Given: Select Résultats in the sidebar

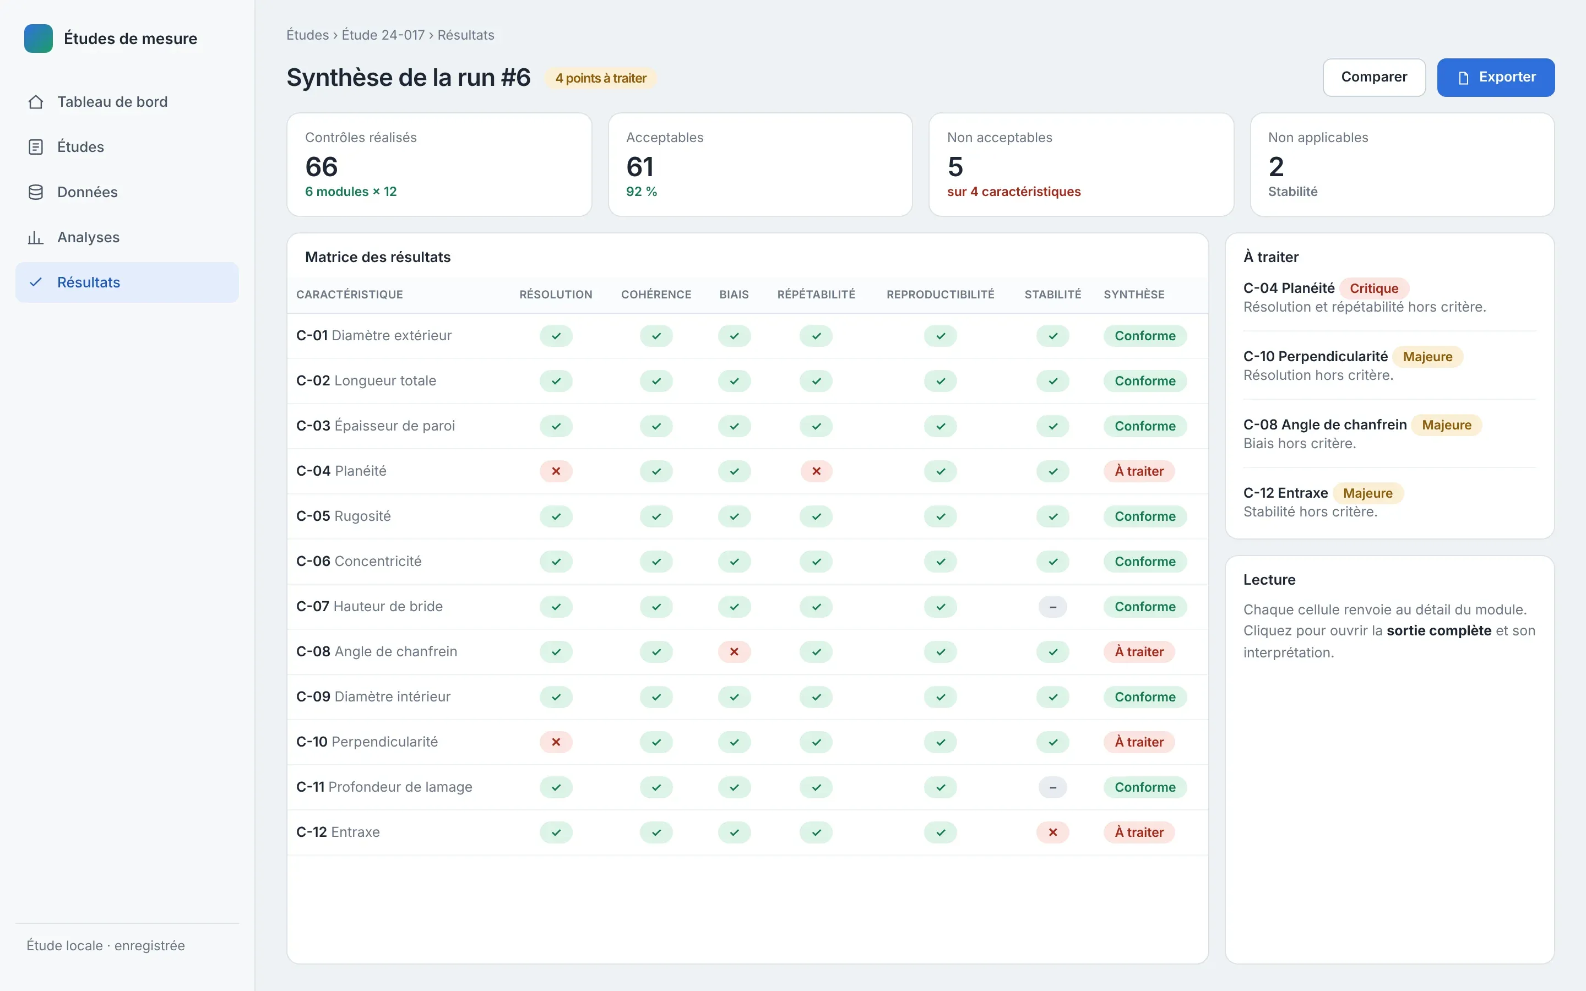Looking at the screenshot, I should [x=127, y=282].
